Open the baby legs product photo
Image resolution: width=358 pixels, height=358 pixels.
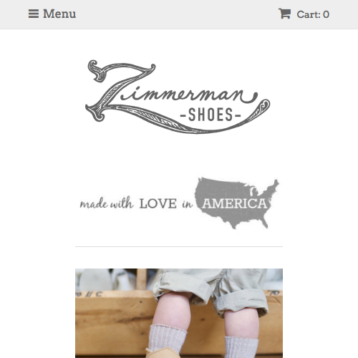tap(179, 313)
